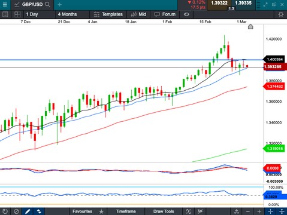287x215 pixels.
Task: Toggle the eye visibility icon
Action: click(x=186, y=14)
